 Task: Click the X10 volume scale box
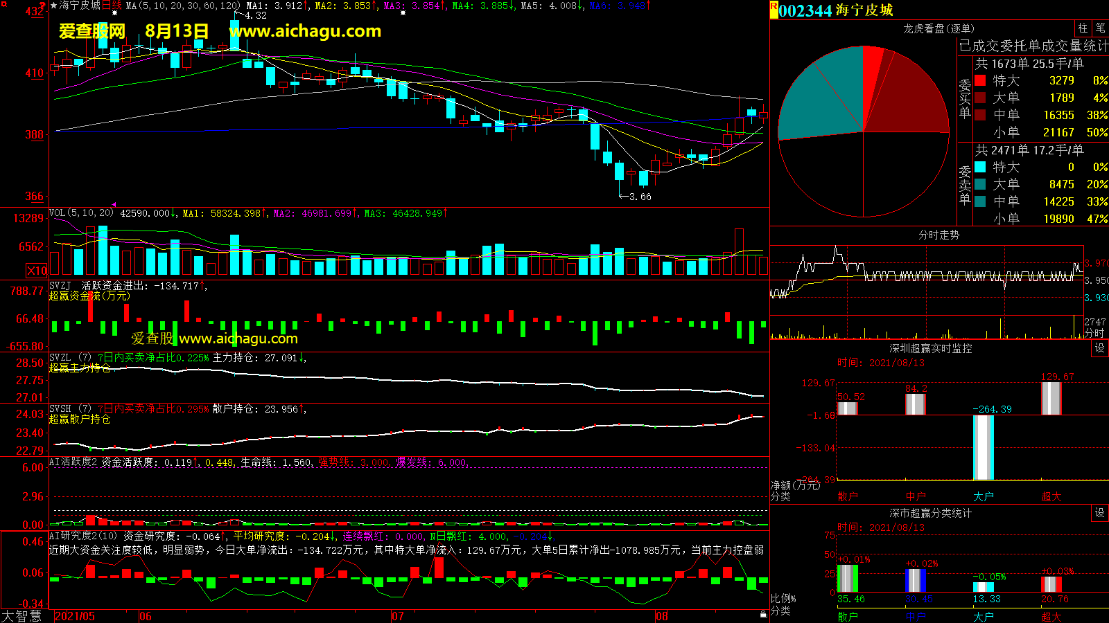coord(36,271)
